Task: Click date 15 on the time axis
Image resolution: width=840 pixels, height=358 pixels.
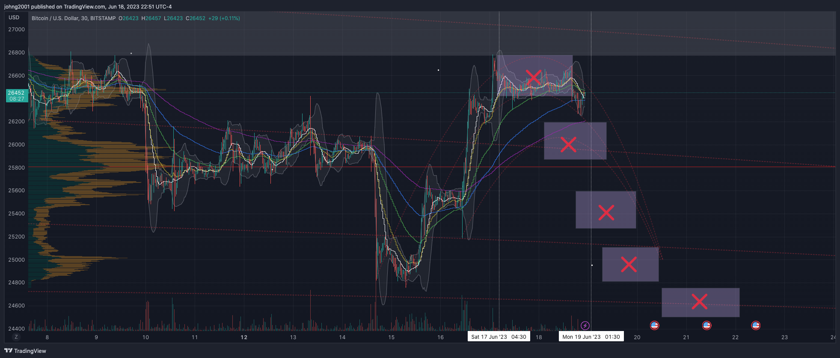Action: [392, 337]
